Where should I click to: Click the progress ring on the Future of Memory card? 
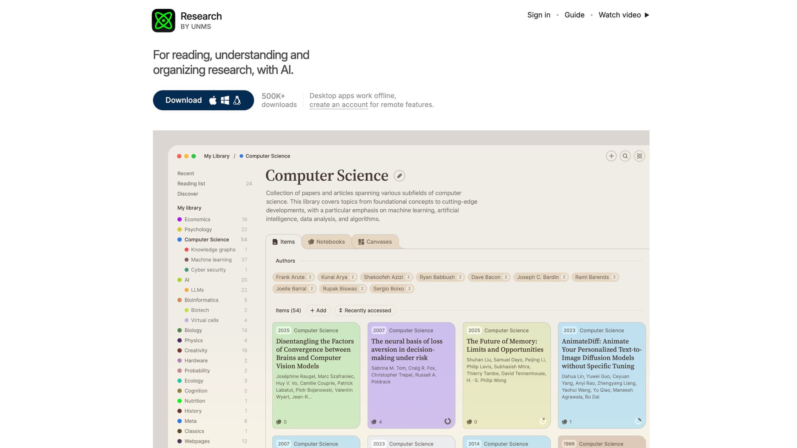pyautogui.click(x=543, y=421)
